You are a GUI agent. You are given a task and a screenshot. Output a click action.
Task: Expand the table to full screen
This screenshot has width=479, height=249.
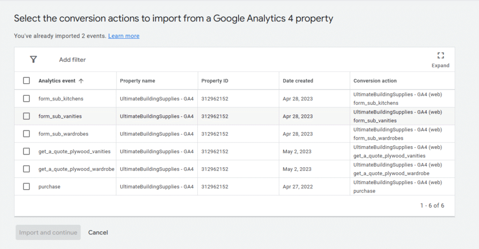440,56
